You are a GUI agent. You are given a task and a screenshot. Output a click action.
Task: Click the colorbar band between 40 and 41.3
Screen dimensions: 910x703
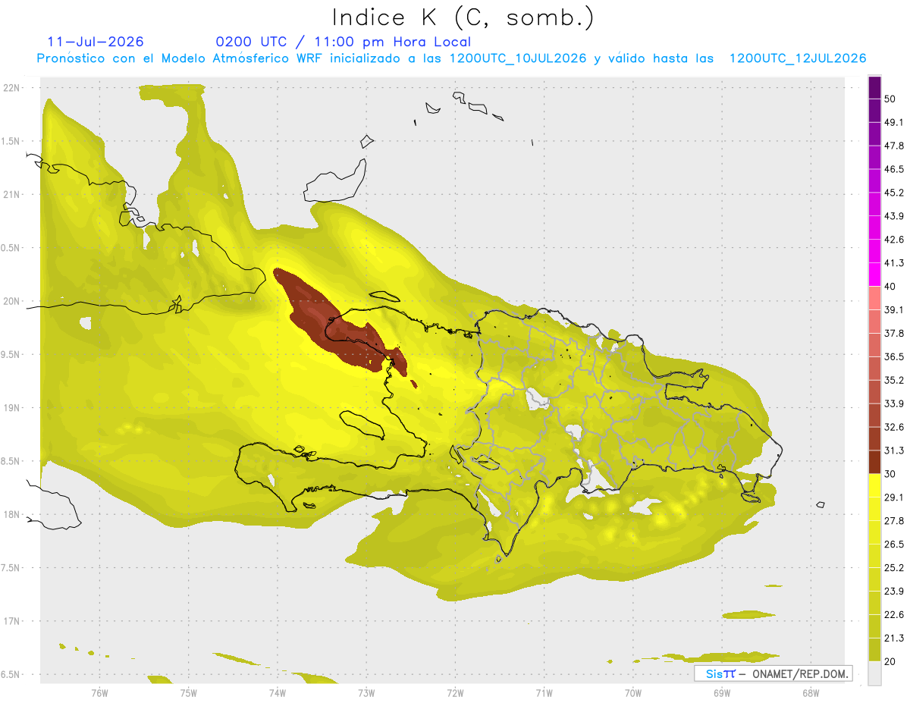(875, 275)
